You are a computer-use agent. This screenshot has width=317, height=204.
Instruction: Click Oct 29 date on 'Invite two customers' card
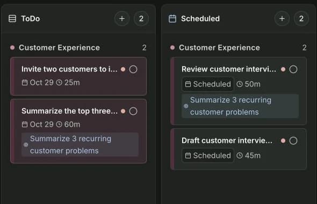pyautogui.click(x=38, y=83)
